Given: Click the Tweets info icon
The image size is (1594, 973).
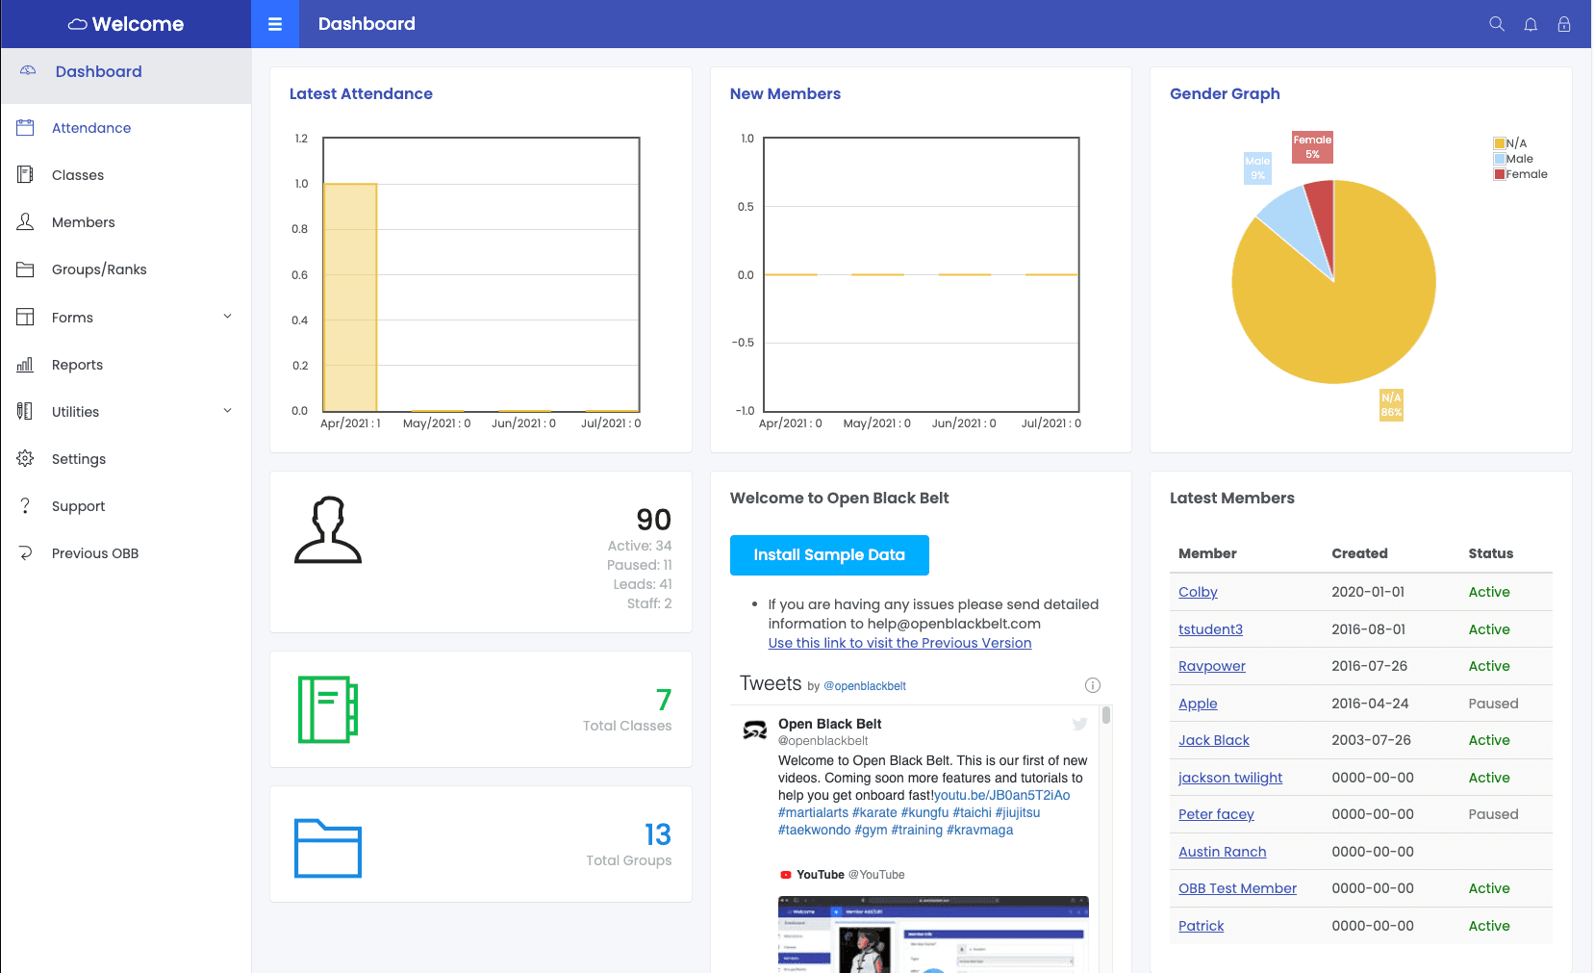Looking at the screenshot, I should 1092,685.
